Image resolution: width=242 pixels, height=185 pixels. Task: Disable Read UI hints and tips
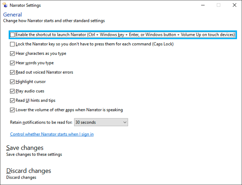click(x=12, y=100)
